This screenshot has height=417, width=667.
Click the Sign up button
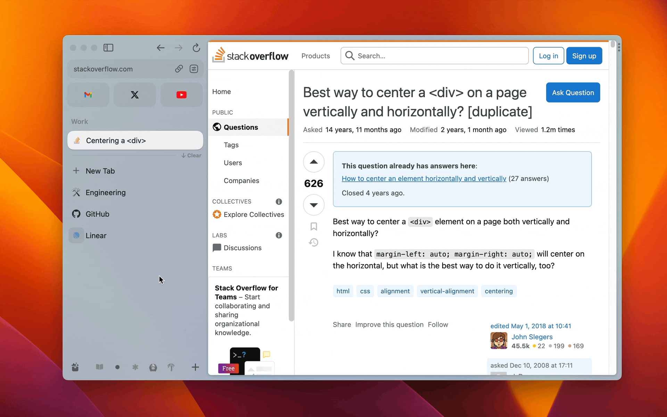584,56
